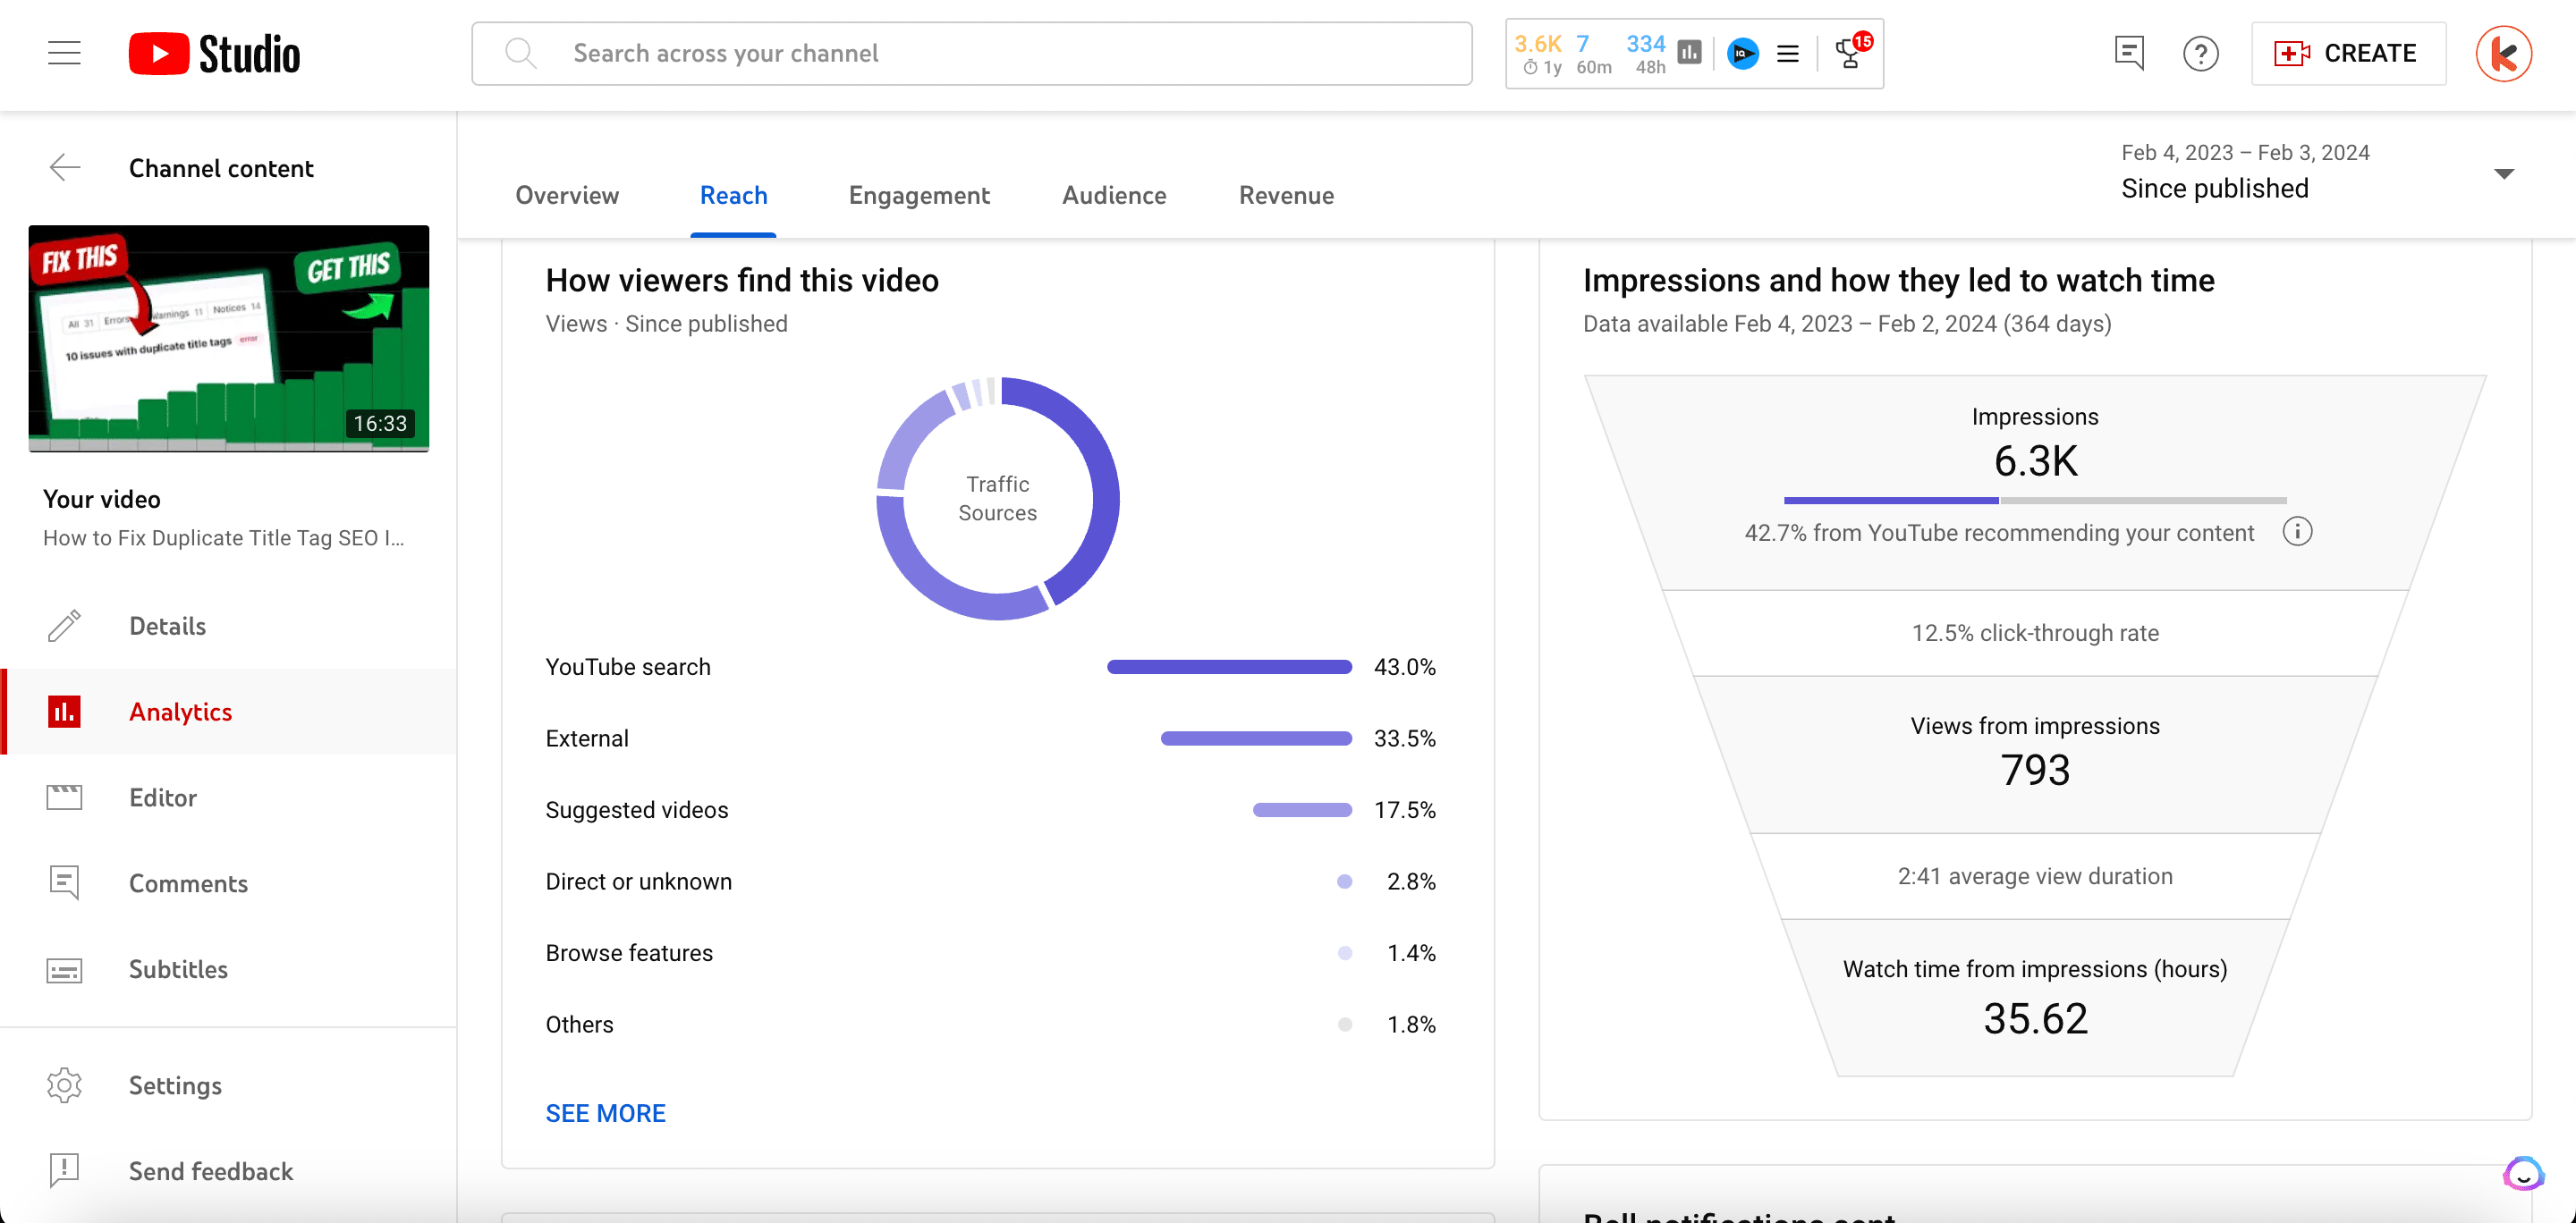This screenshot has width=2576, height=1223.
Task: Click the Subtitles icon in sidebar
Action: tap(64, 967)
